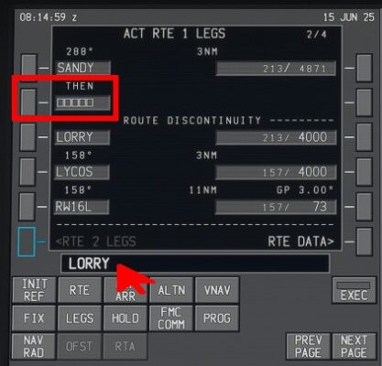Image resolution: width=382 pixels, height=366 pixels.
Task: Open the INIT REF page
Action: pyautogui.click(x=34, y=290)
